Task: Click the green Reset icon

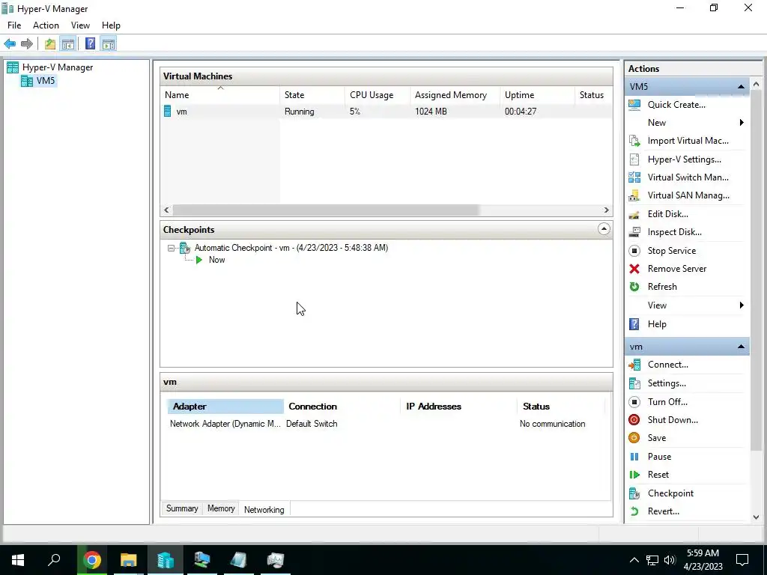Action: pyautogui.click(x=634, y=475)
